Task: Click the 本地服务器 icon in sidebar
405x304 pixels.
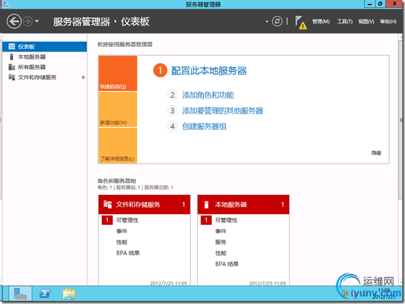Action: coord(11,57)
